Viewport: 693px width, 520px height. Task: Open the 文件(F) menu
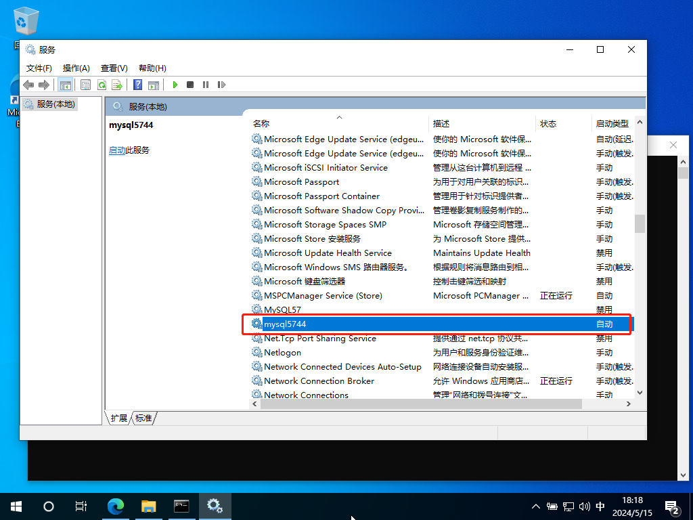click(39, 68)
